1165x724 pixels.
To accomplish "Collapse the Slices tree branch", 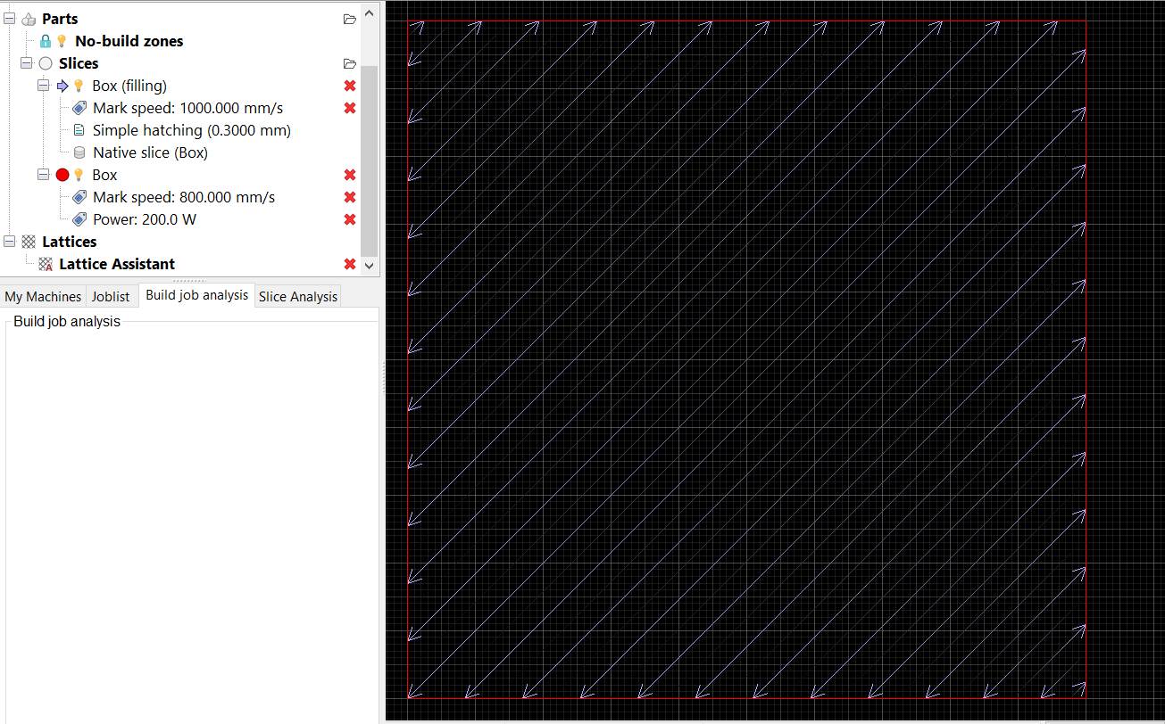I will click(26, 62).
